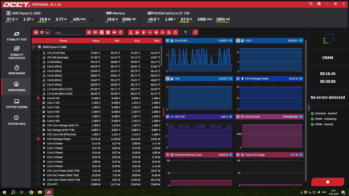This screenshot has height=196, width=349.
Task: Collapse the right test panel arrow
Action: coord(309,108)
